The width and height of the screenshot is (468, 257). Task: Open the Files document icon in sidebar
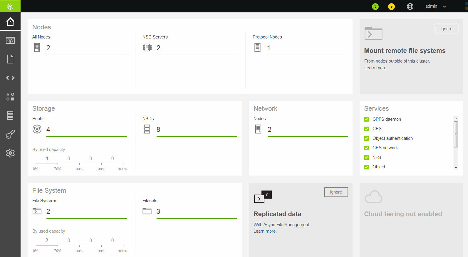click(x=10, y=59)
